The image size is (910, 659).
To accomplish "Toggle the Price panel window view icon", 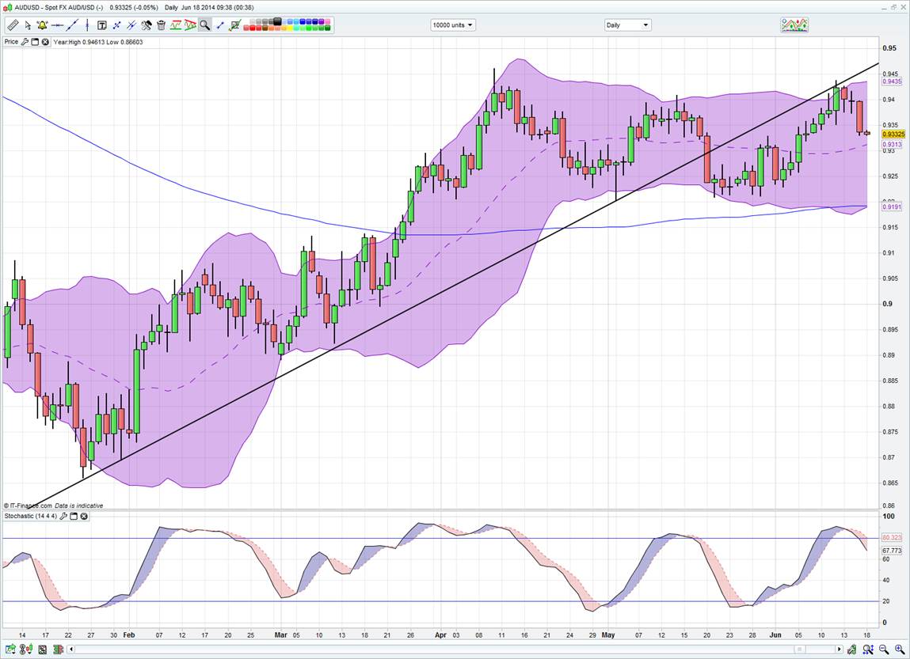I will [35, 42].
